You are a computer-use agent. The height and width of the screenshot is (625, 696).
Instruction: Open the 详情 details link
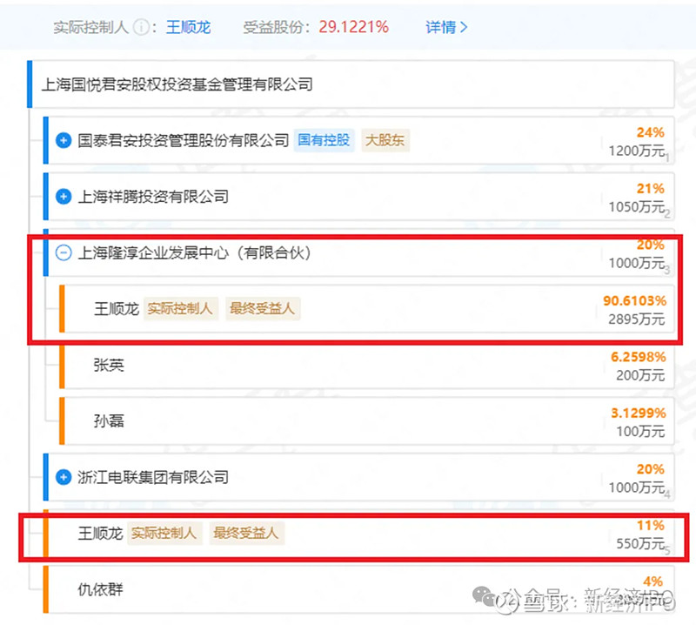coord(446,27)
